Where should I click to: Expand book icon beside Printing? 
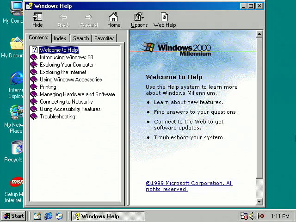tap(34, 87)
